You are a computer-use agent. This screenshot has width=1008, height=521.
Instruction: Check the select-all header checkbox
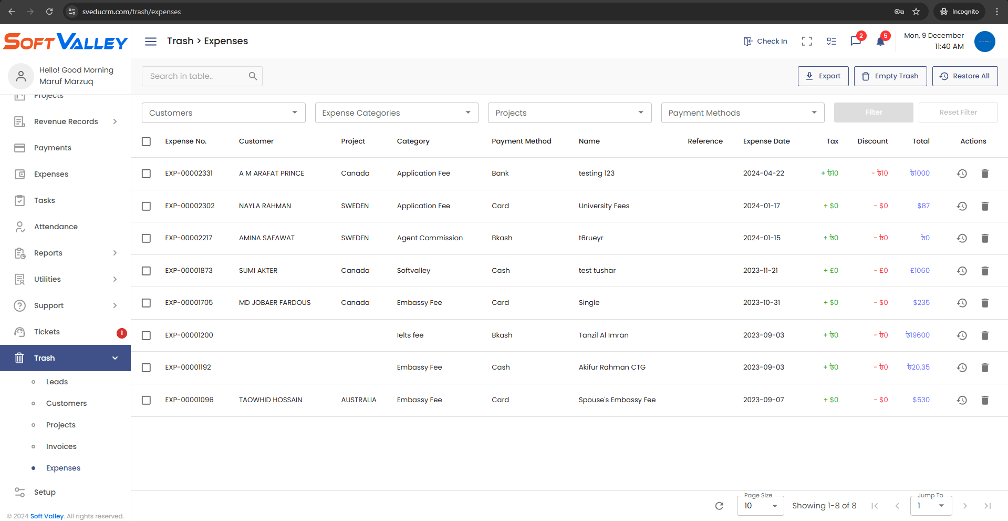[x=147, y=141]
